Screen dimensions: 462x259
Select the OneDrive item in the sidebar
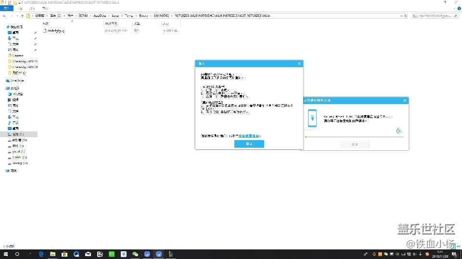17,81
